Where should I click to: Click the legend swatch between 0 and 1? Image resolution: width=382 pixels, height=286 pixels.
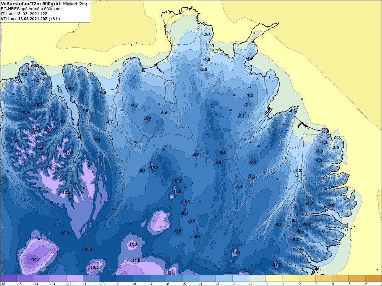274,278
